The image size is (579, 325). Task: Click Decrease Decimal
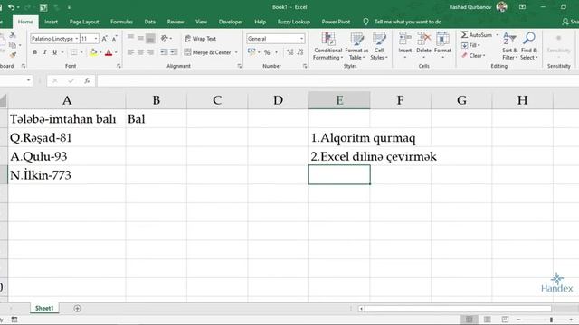coord(300,52)
